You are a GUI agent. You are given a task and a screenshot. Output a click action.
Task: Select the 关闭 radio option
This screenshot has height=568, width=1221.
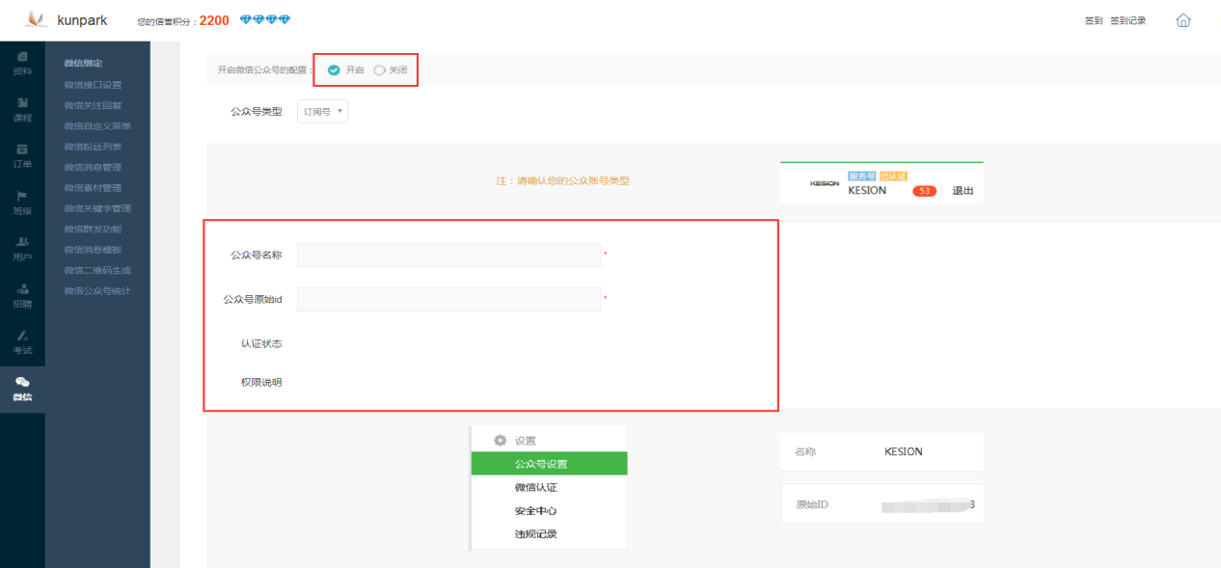click(x=379, y=70)
